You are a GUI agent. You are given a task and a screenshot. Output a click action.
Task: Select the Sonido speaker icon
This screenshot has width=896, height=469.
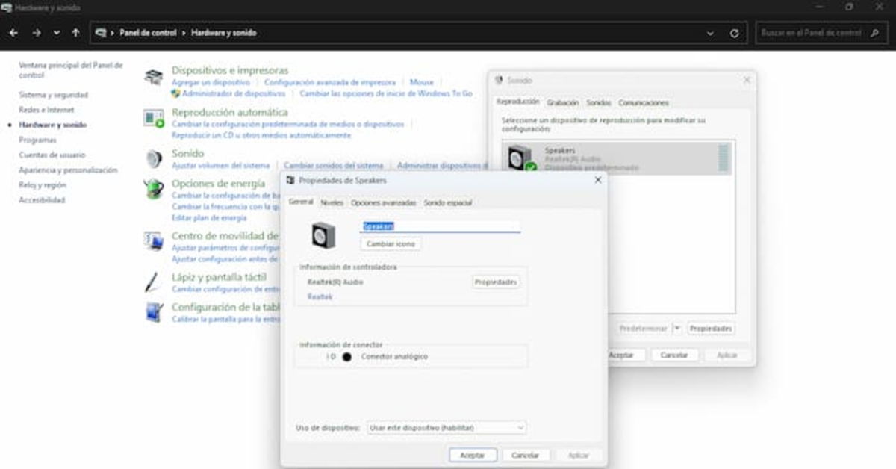coord(153,158)
